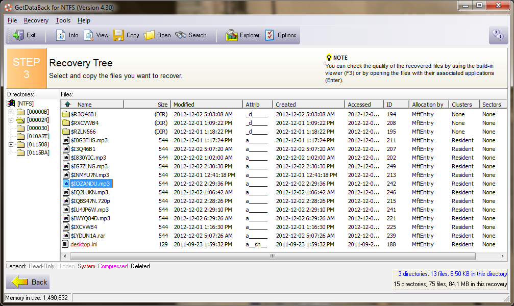Select file $I3Q46B1 by name
This screenshot has height=306, width=514.
point(83,149)
